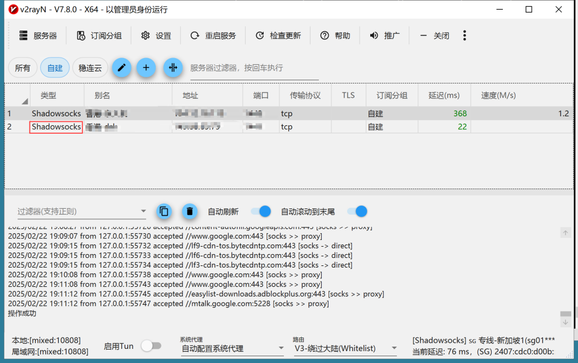The image size is (578, 363).
Task: Click the 重启服务 restart service button
Action: [x=213, y=36]
